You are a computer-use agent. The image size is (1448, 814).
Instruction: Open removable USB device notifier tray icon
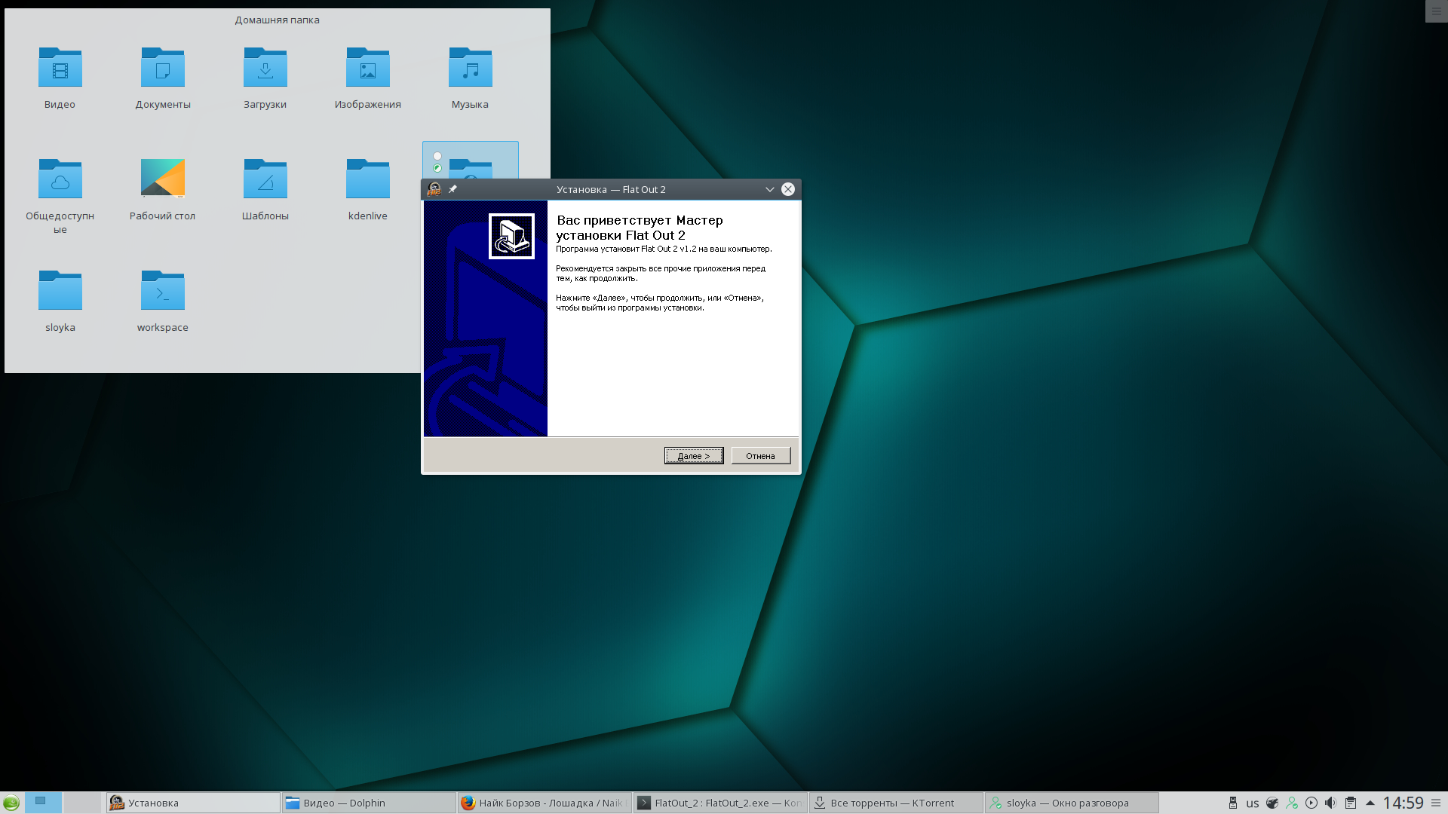(1233, 803)
